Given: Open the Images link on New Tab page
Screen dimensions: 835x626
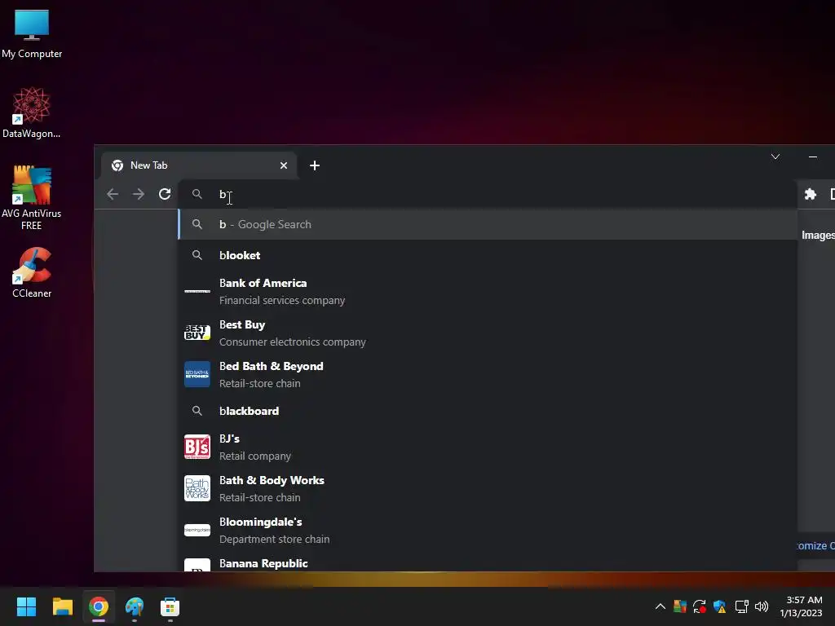Looking at the screenshot, I should [x=818, y=236].
